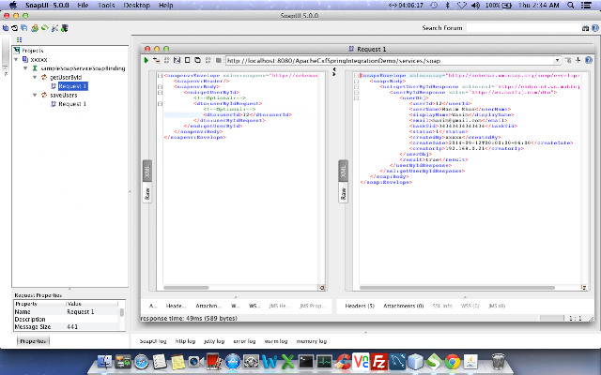Open the http log tab
Image resolution: width=601 pixels, height=375 pixels.
(x=185, y=341)
